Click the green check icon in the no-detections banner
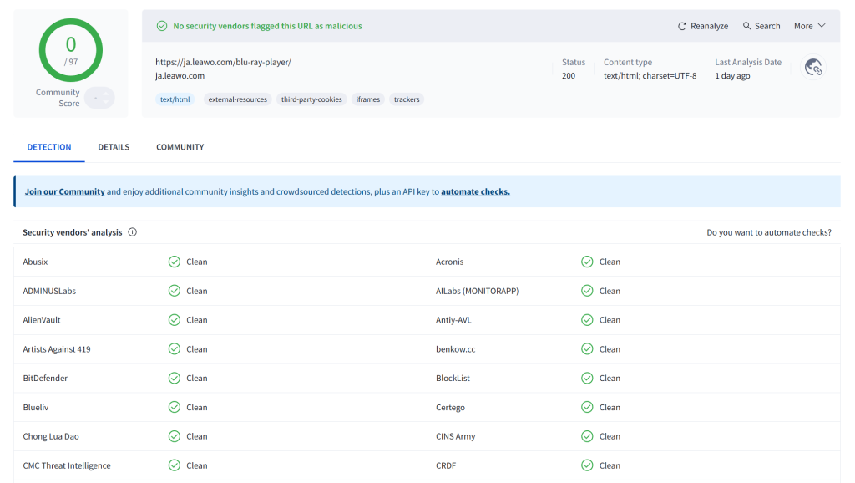This screenshot has width=855, height=483. (162, 26)
